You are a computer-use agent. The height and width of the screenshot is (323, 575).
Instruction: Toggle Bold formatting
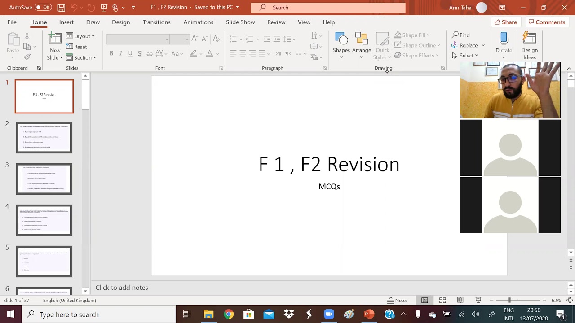coord(111,53)
